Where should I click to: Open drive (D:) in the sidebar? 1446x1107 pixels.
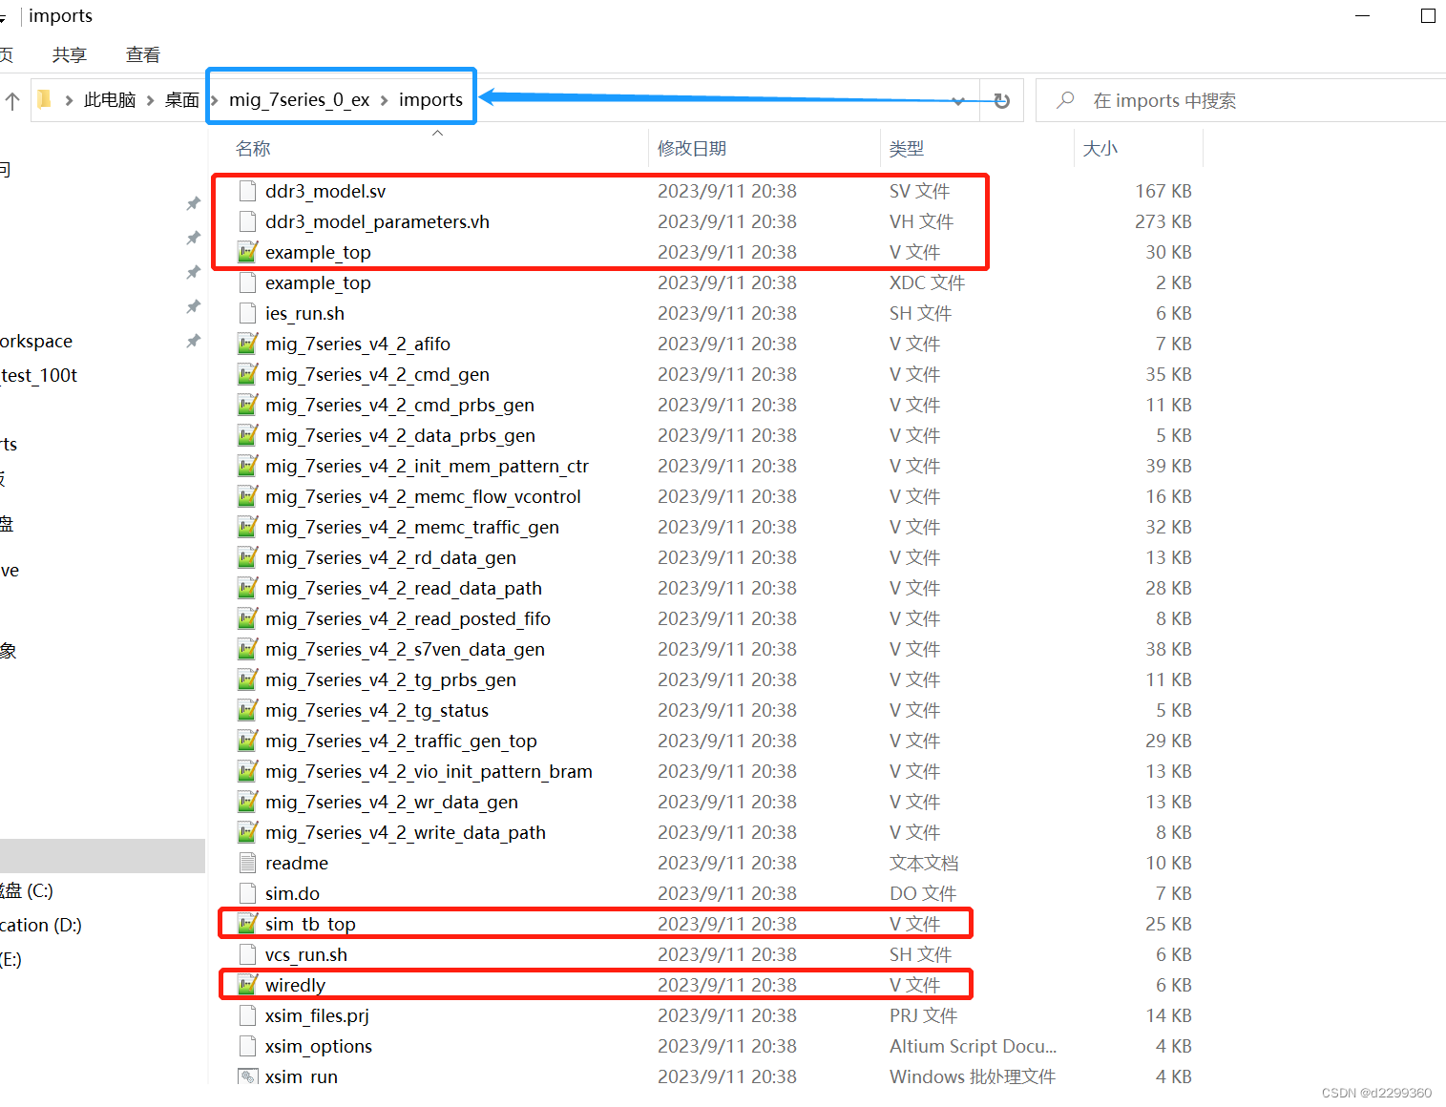click(x=41, y=925)
